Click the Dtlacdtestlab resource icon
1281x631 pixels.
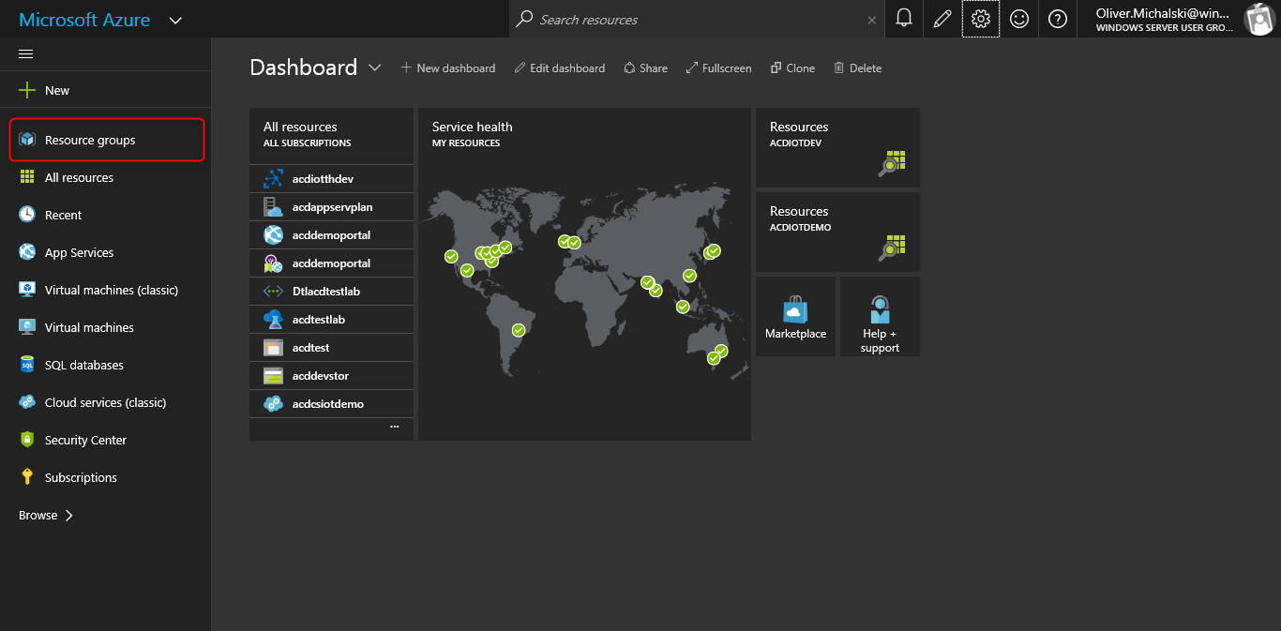[273, 292]
